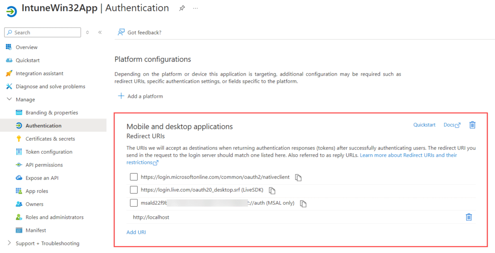The height and width of the screenshot is (253, 495).
Task: Copy the LiveSDK redirect URI
Action: (272, 190)
